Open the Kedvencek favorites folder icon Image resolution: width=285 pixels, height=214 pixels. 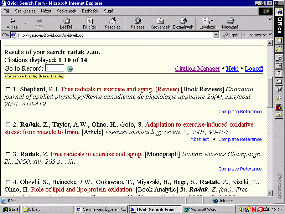pos(160,21)
